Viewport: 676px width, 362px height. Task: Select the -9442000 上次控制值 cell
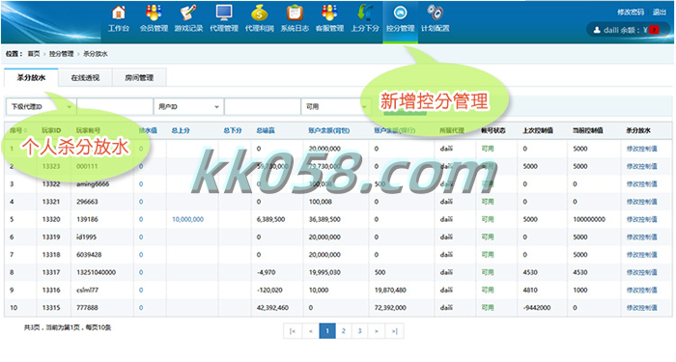[x=537, y=308]
